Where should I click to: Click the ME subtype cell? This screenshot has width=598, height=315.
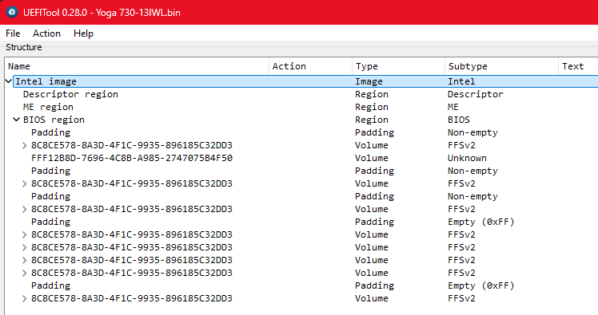tap(453, 107)
